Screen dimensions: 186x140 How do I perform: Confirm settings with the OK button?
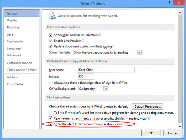click(151, 133)
